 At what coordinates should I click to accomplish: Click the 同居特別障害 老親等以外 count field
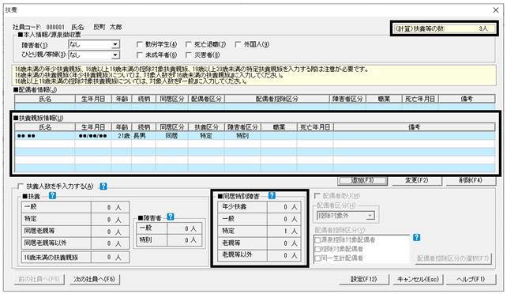coord(284,255)
